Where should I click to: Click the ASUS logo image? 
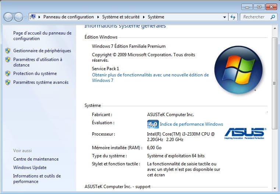click(x=245, y=133)
